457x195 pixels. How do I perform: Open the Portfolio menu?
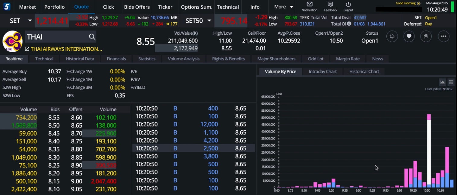click(x=54, y=7)
